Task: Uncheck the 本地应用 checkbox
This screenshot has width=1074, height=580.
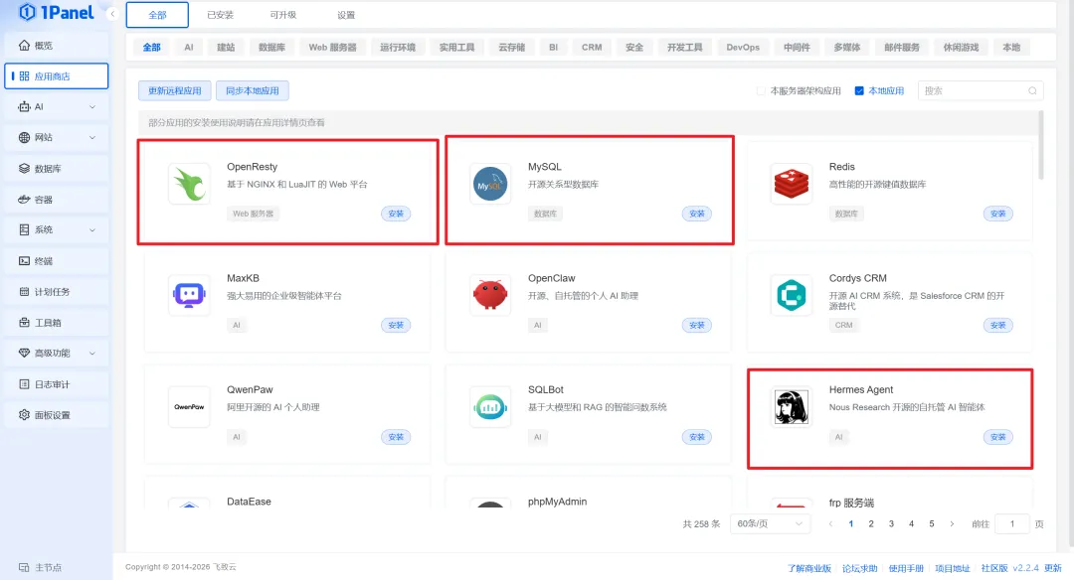Action: coord(859,91)
